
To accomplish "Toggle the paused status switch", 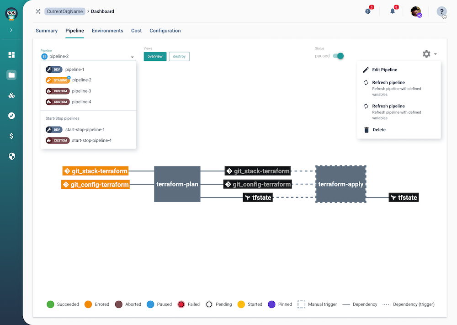I will click(x=338, y=56).
